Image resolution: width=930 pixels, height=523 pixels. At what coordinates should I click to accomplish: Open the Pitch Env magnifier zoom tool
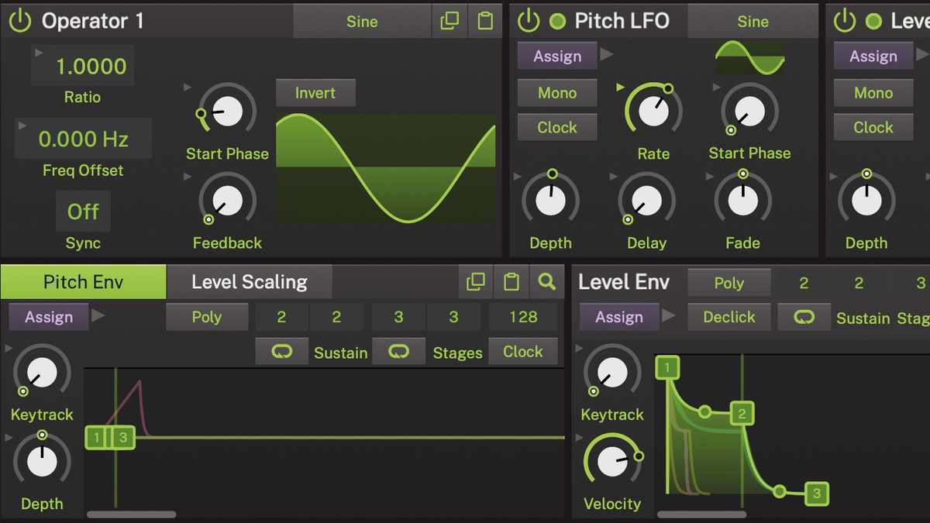[547, 282]
